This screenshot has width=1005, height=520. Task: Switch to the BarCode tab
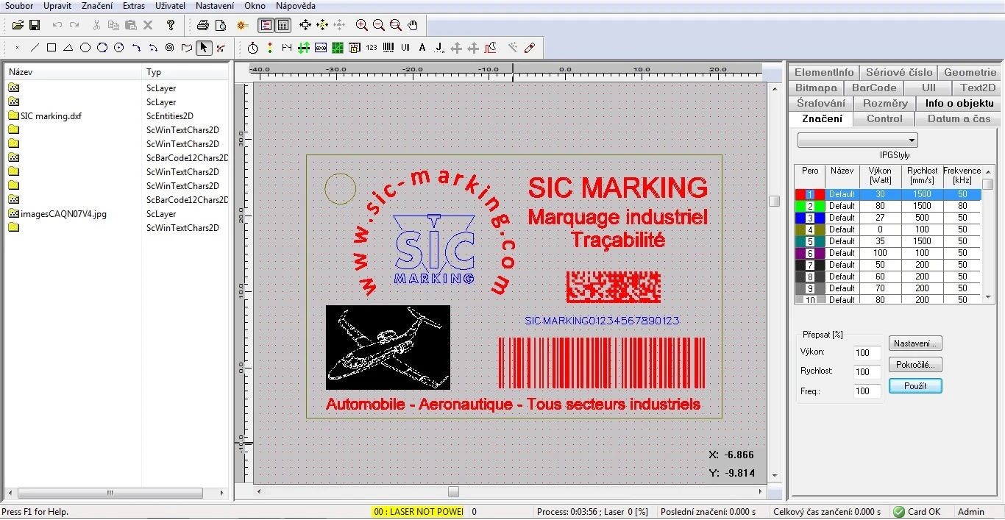click(x=874, y=88)
